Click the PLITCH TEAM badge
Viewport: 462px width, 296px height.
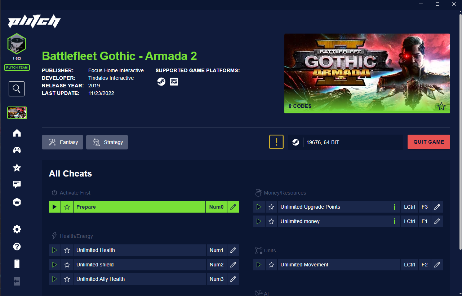click(17, 68)
